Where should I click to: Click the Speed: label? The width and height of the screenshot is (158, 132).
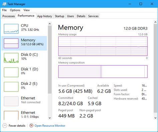(x=118, y=86)
